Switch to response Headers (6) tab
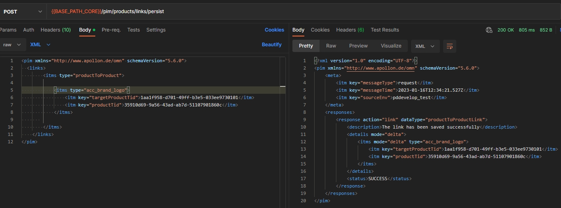The image size is (561, 208). pos(350,30)
